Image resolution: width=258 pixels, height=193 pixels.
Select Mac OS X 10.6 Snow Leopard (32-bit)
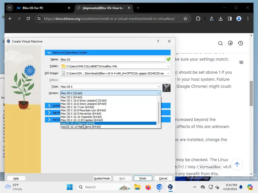[108, 101]
